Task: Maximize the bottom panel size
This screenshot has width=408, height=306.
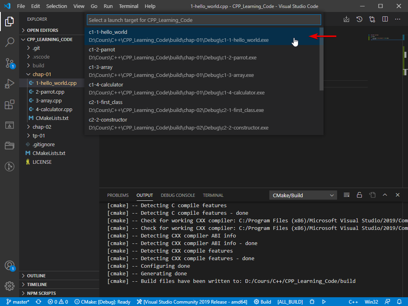Action: click(x=385, y=195)
